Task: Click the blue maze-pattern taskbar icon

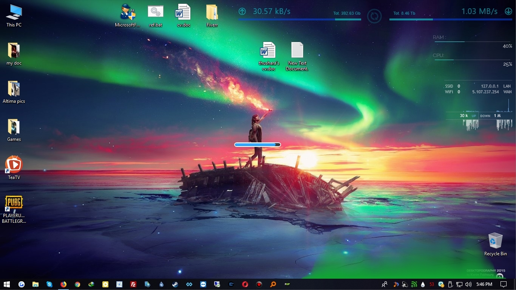Action: click(x=119, y=284)
